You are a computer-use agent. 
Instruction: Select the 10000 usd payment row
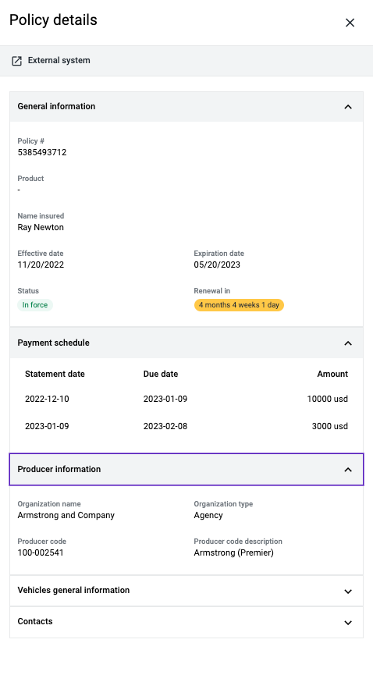[x=186, y=399]
